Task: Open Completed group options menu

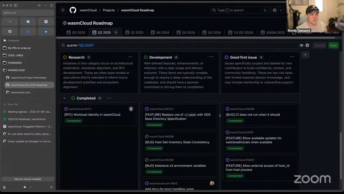Action: tap(109, 98)
